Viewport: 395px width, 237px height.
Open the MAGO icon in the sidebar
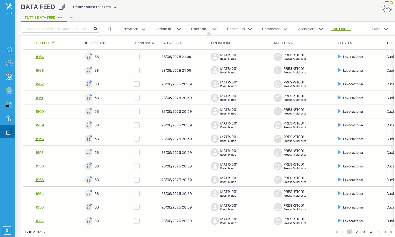(x=9, y=91)
